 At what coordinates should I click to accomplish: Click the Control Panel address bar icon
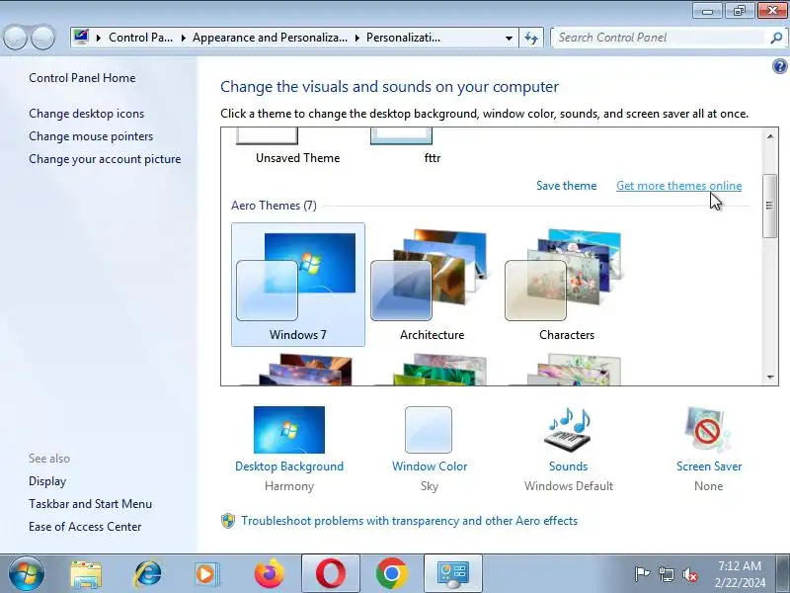point(81,38)
